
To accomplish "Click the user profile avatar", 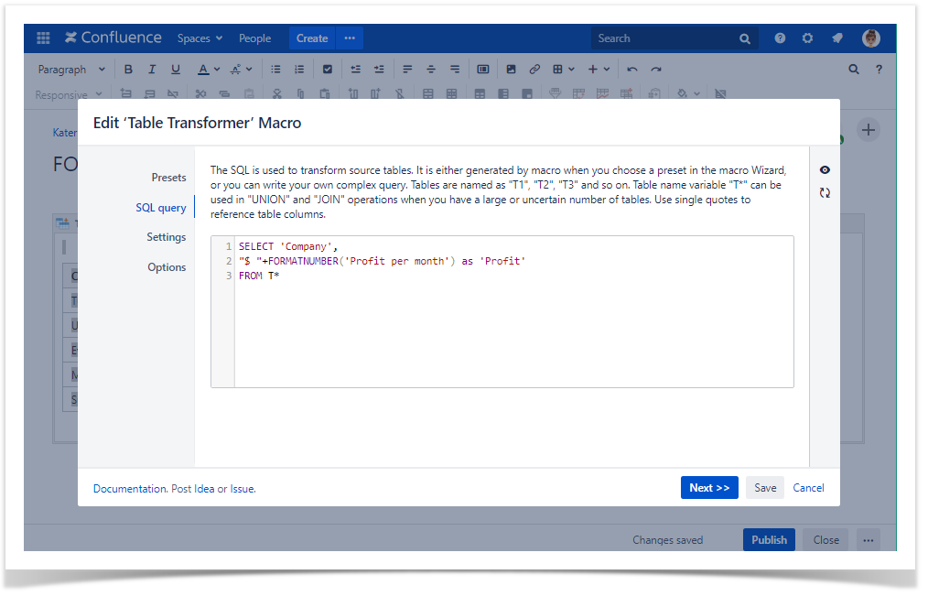I will tap(870, 38).
